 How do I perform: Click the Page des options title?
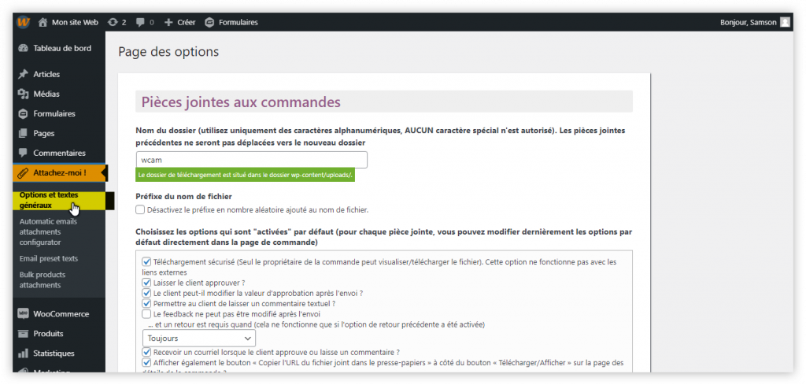pyautogui.click(x=168, y=52)
